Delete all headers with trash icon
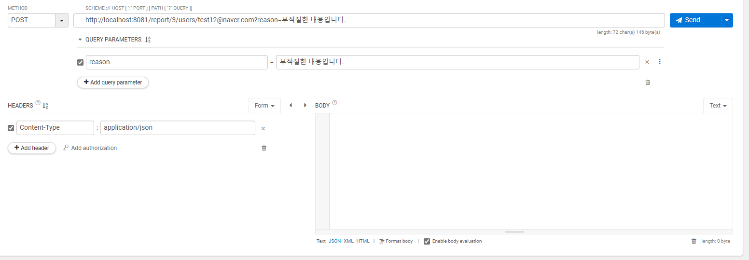The image size is (749, 260). 264,148
